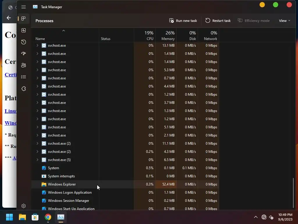Click the System process icon
This screenshot has width=298, height=224.
[x=44, y=168]
